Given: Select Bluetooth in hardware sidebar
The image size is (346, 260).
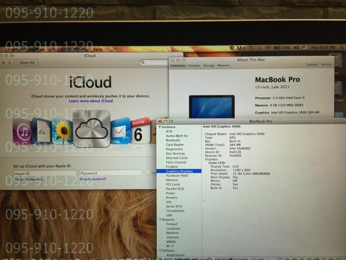Looking at the screenshot, I should coord(173,140).
